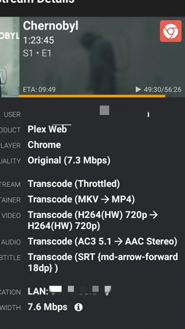This screenshot has height=329, width=185.
Task: Click the orange playback progress bar
Action: (92, 96)
